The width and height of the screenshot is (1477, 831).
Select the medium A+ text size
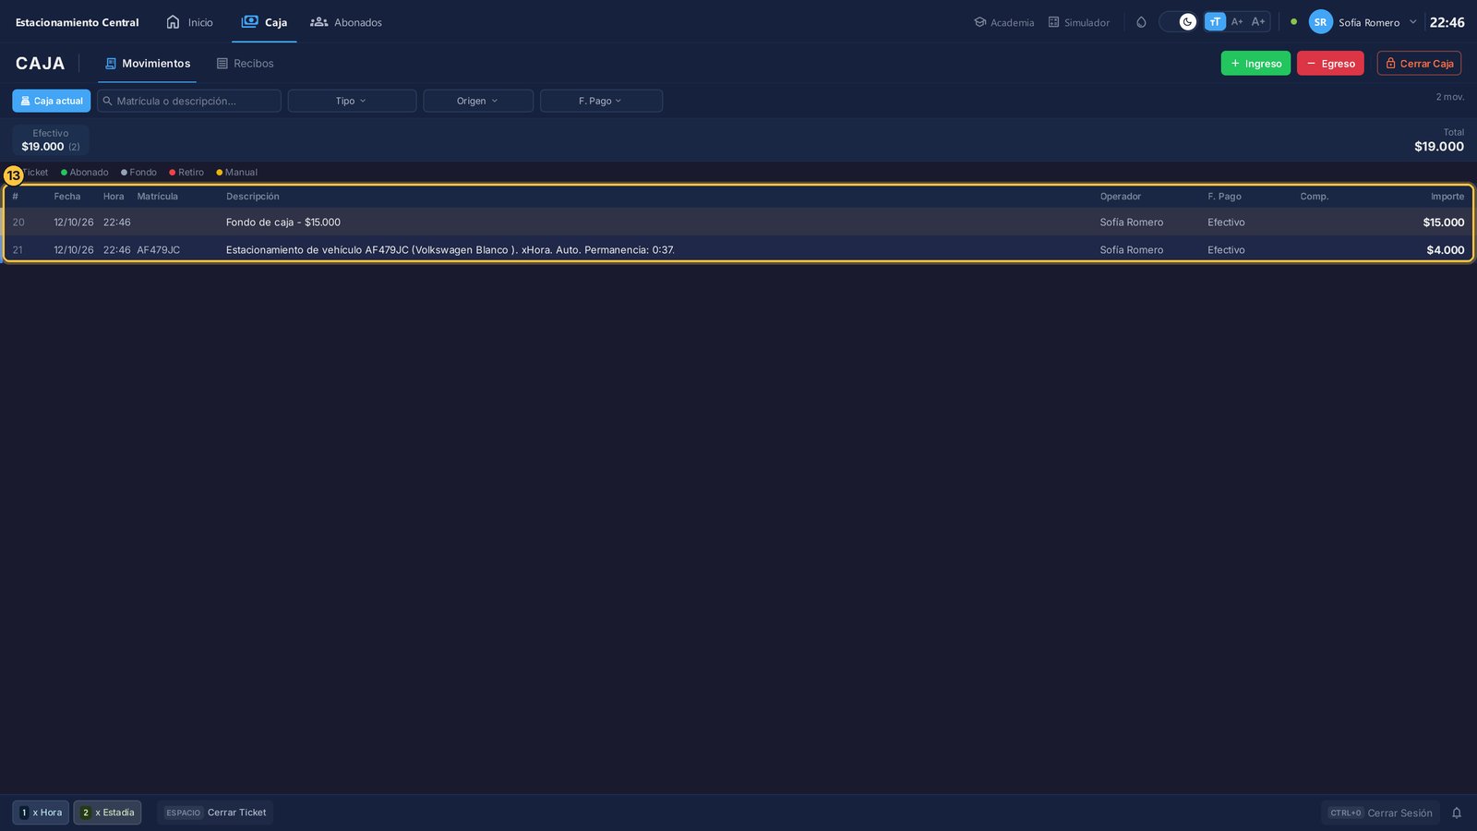1237,22
